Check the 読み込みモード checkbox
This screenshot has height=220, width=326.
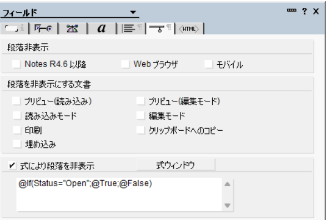pyautogui.click(x=17, y=116)
